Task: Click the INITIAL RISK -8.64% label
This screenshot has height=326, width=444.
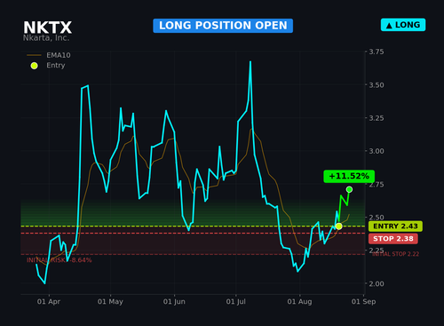Action: [x=59, y=260]
